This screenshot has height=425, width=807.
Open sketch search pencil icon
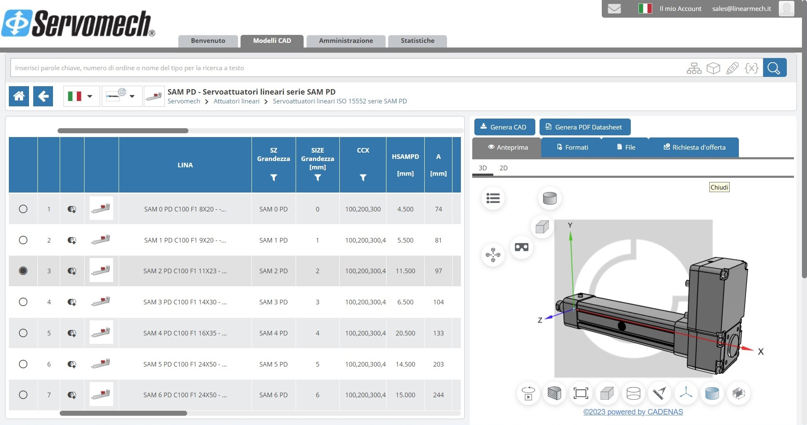point(733,68)
